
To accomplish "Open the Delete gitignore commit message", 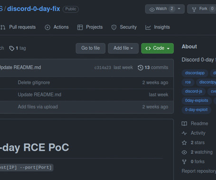I will 34,82.
